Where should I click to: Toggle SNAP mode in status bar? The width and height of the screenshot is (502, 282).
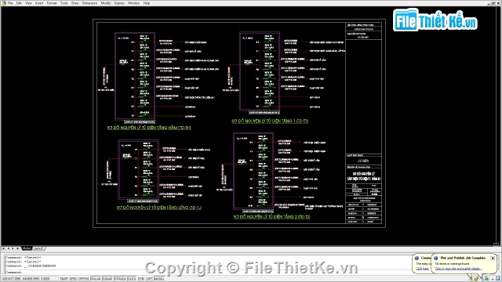click(x=64, y=279)
